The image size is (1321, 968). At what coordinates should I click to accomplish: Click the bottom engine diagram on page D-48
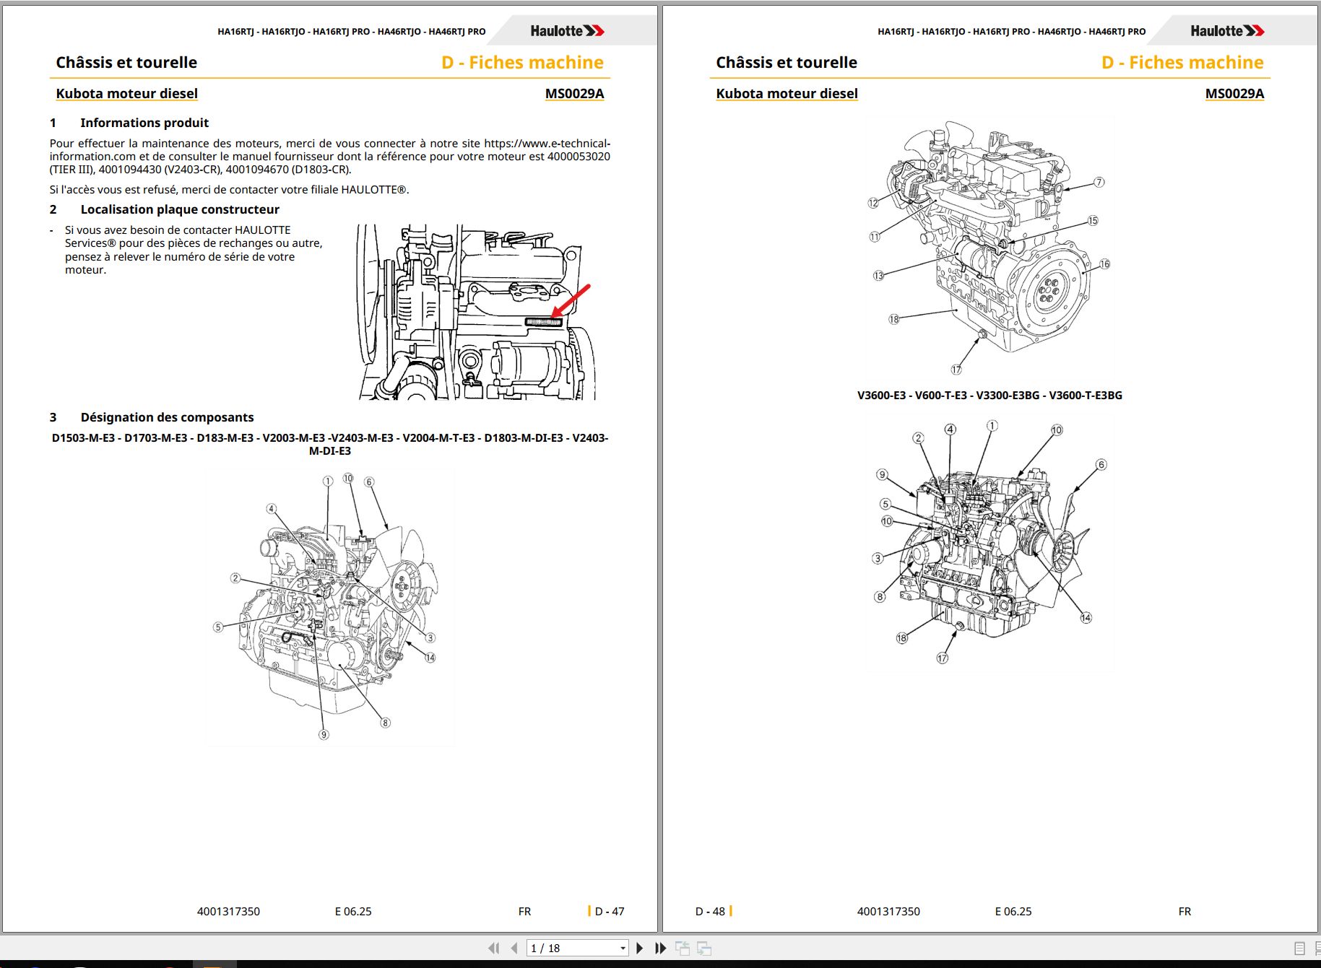[x=989, y=541]
